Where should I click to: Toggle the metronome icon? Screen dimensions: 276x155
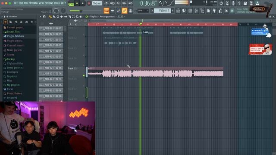point(106,3)
